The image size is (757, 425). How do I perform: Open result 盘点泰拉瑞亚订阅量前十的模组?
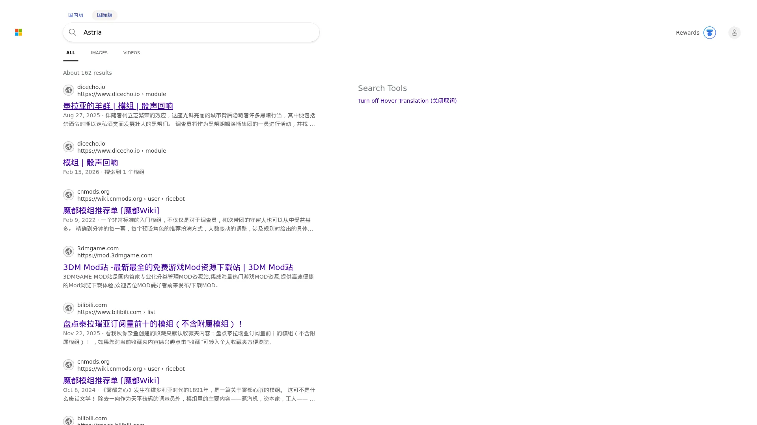pyautogui.click(x=153, y=324)
